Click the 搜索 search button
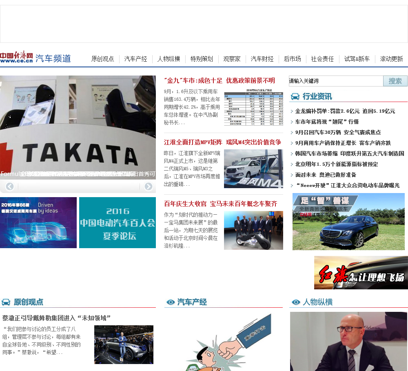The image size is (408, 371). click(395, 81)
